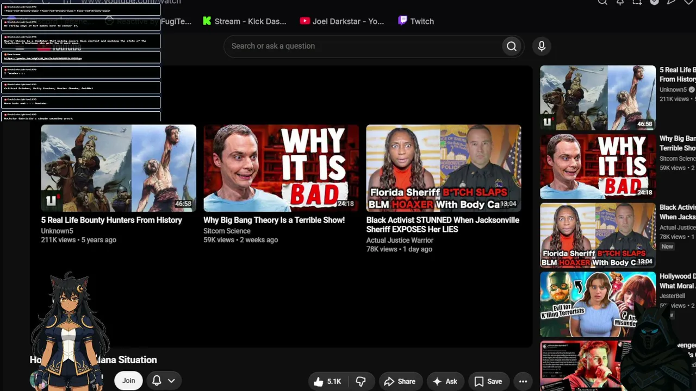The image size is (696, 391).
Task: Select sidebar 'Evil for K*lling Terrorists' thumbnail
Action: (x=598, y=304)
